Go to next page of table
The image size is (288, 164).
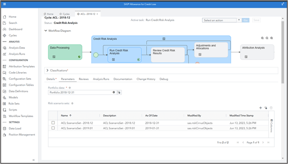263,142
